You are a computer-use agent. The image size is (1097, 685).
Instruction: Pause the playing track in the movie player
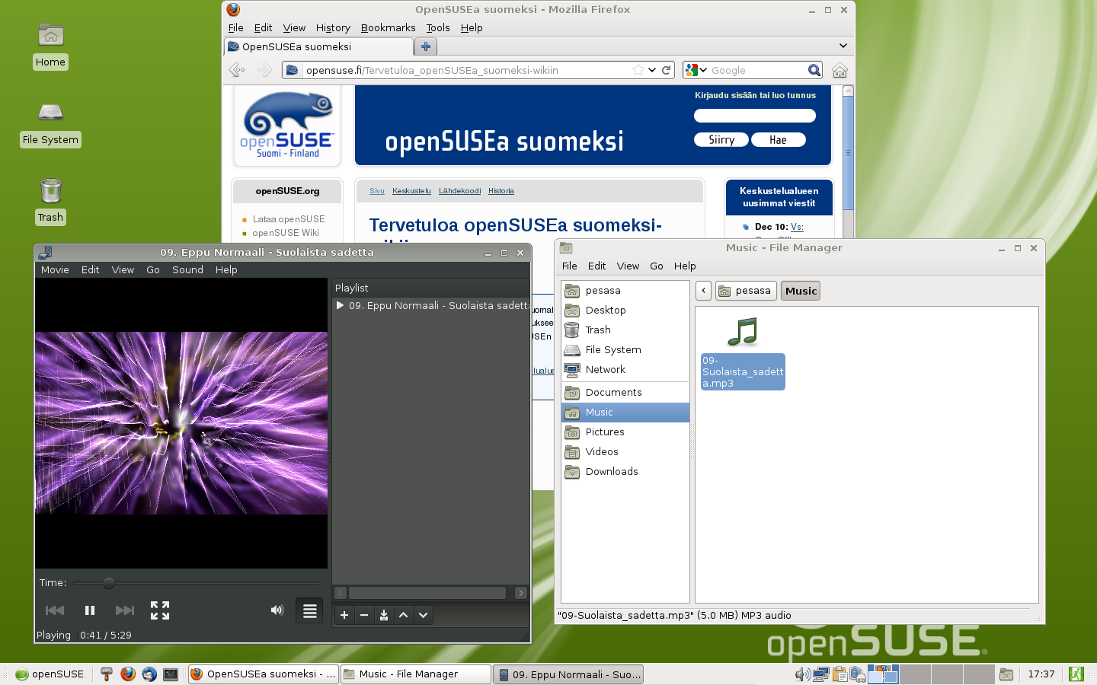point(90,610)
